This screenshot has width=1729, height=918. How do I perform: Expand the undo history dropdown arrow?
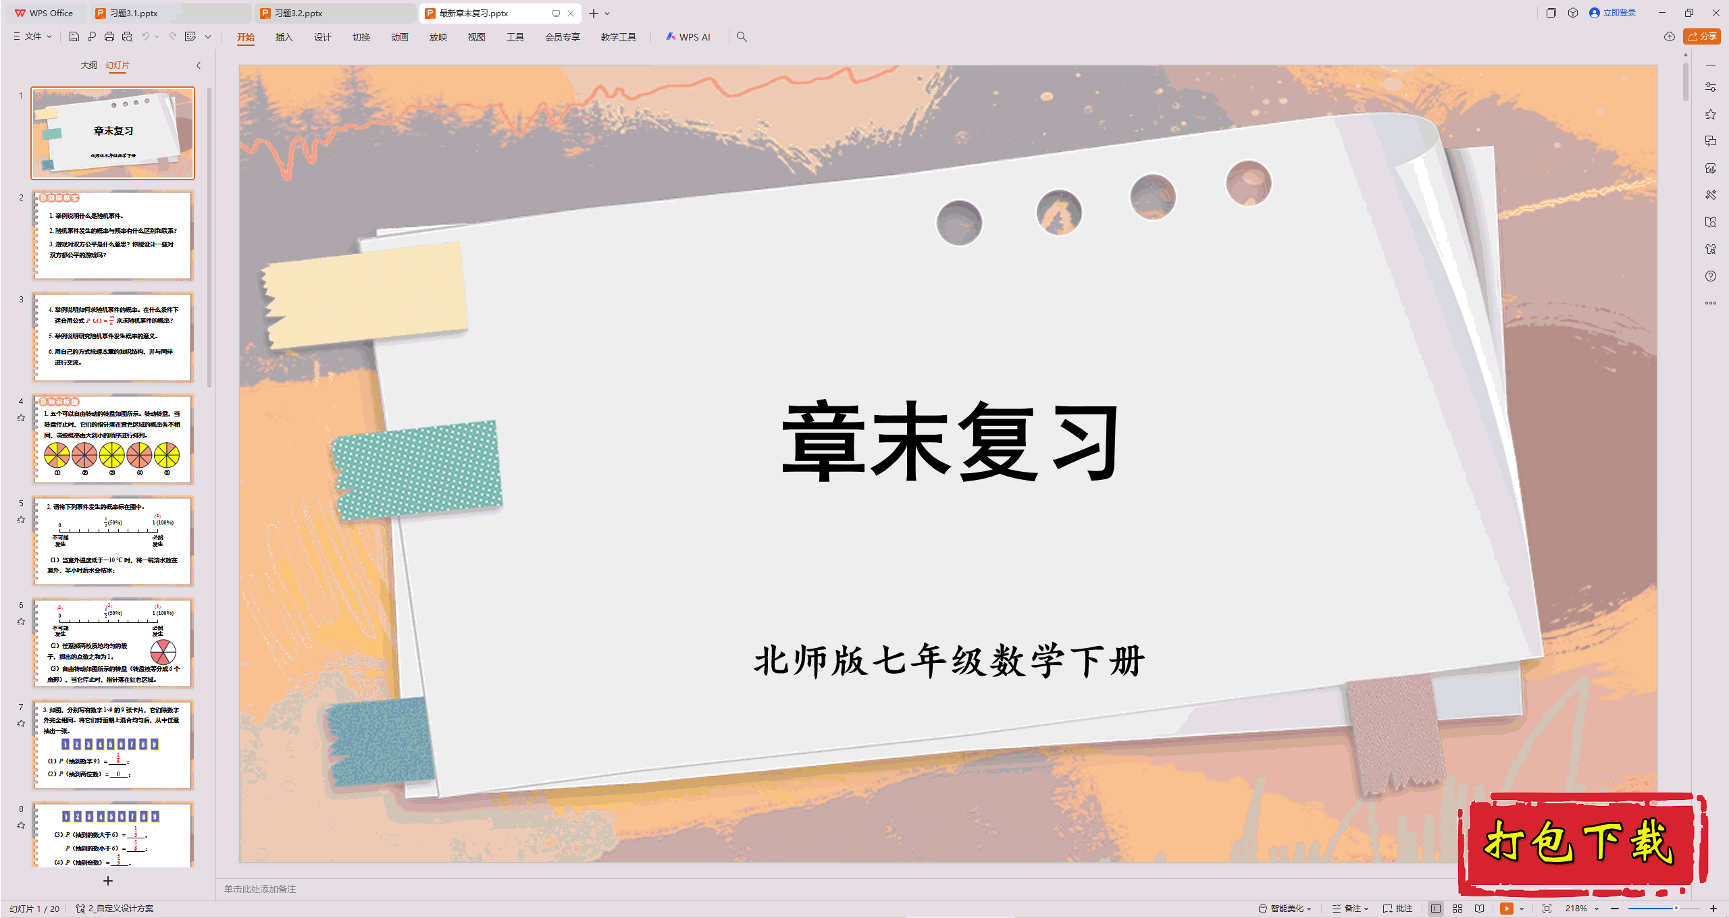[x=157, y=37]
